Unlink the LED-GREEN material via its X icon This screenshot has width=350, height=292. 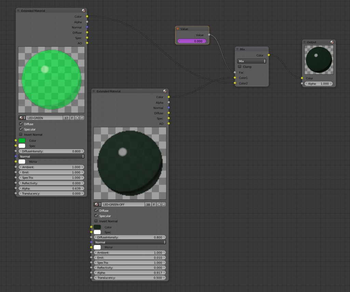[82, 118]
